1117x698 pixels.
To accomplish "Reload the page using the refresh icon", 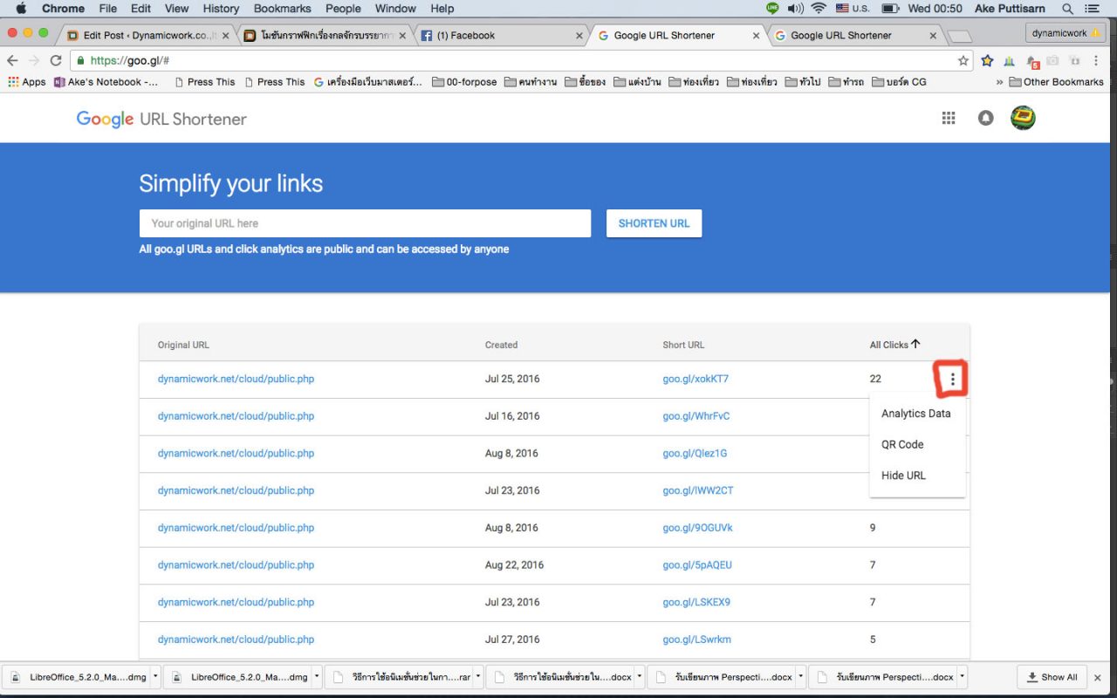I will pyautogui.click(x=56, y=61).
